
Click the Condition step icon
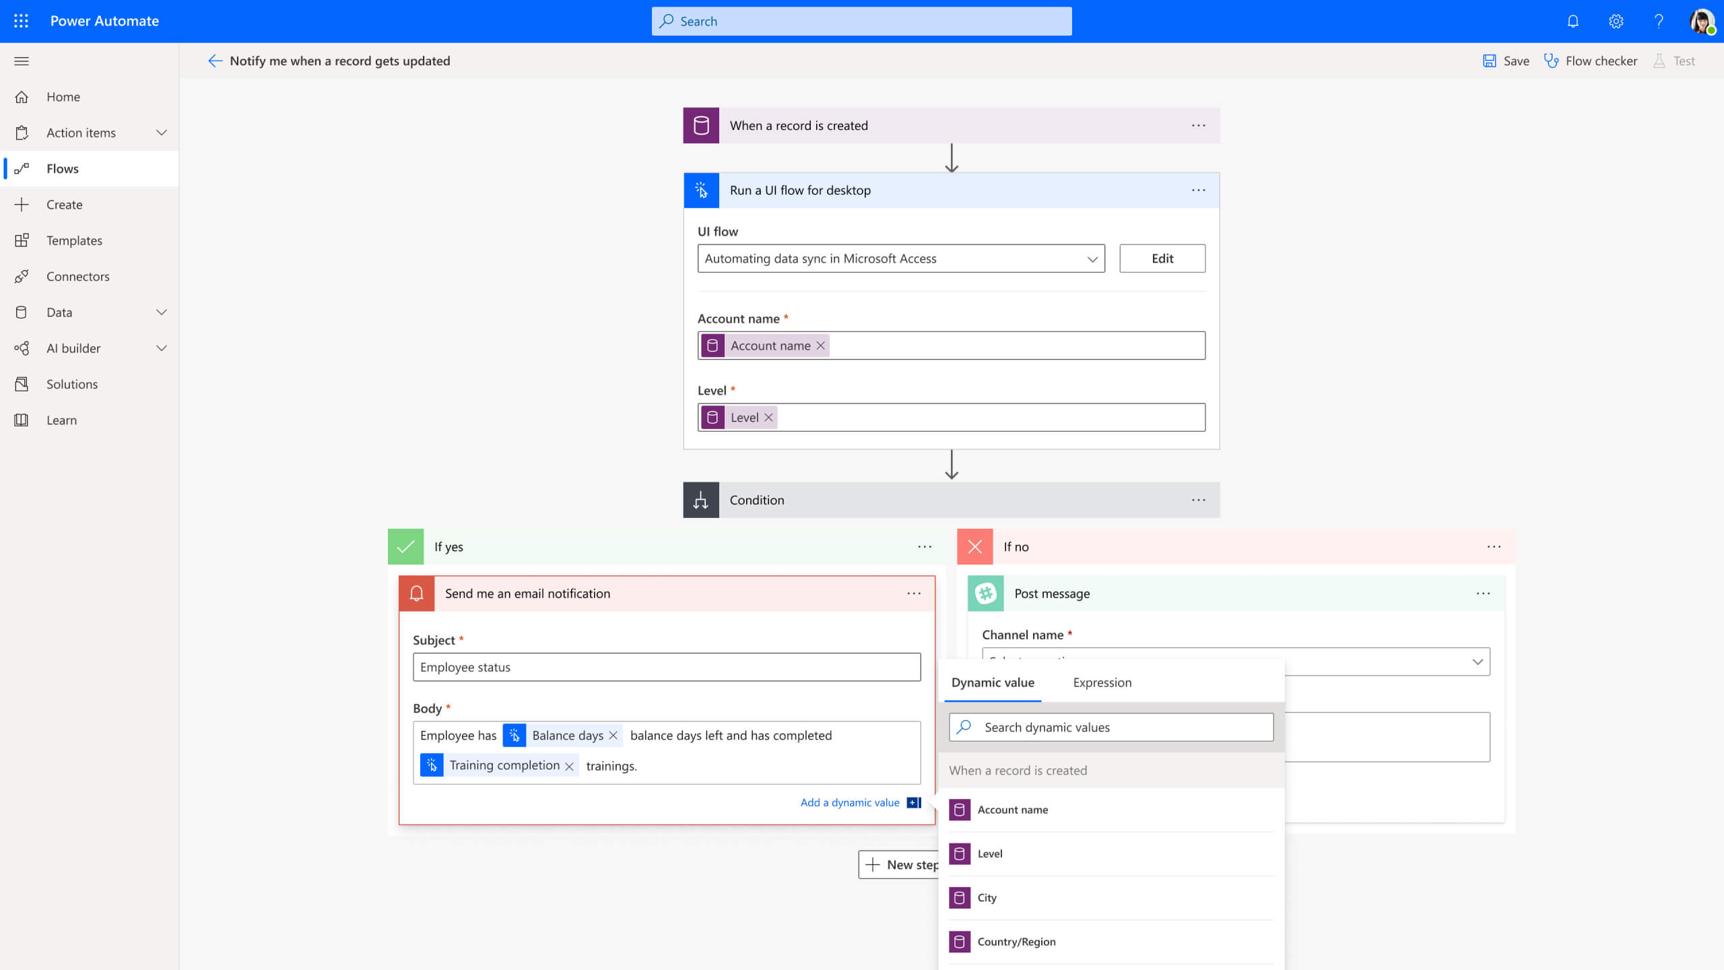[x=700, y=498]
